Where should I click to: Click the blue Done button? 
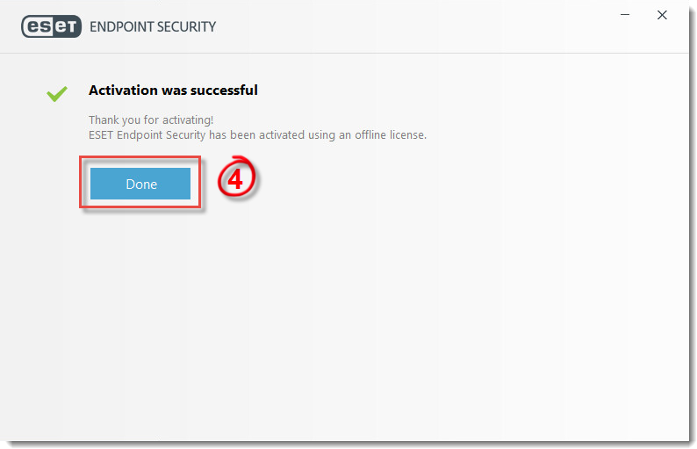click(x=140, y=184)
